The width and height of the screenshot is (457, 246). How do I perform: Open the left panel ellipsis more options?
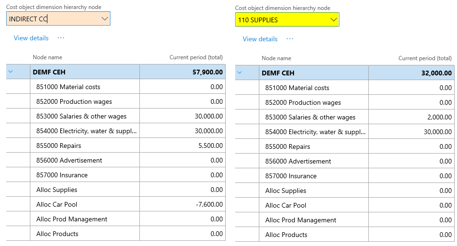point(61,38)
